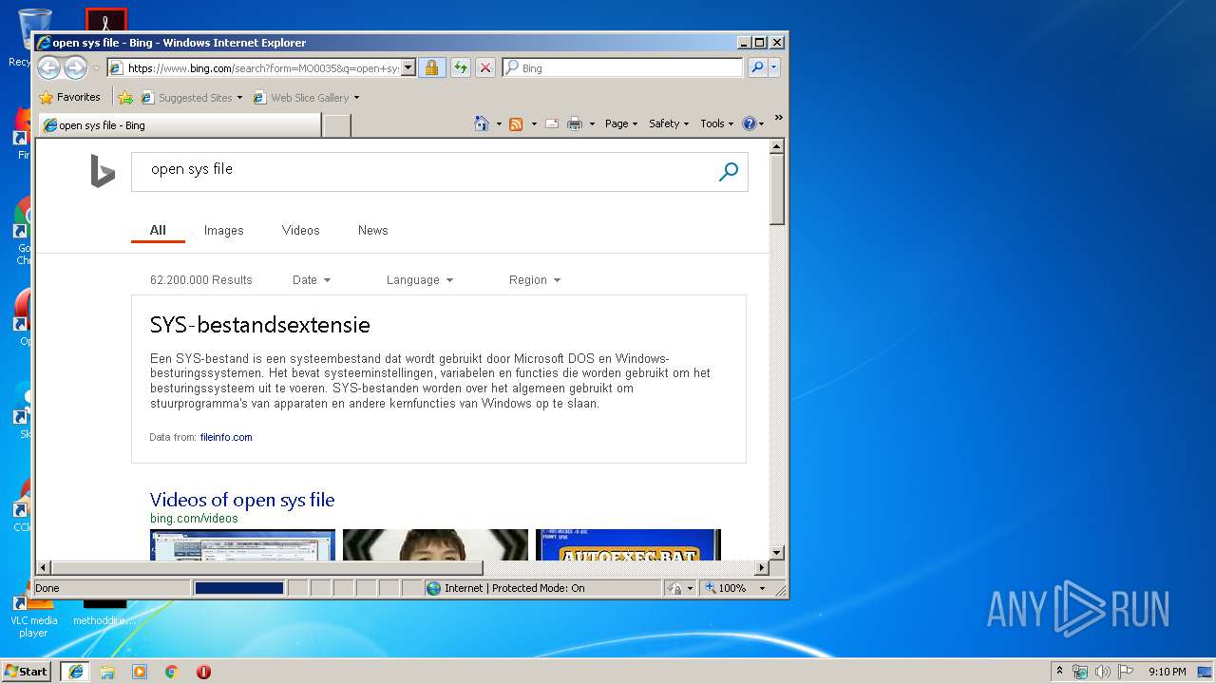This screenshot has width=1216, height=684.
Task: Open the Page menu
Action: point(621,123)
